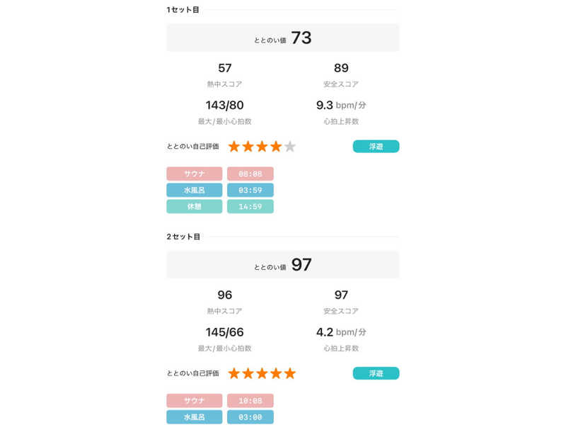Select the second star in set 1 rating
Screen dimensions: 566x425
248,147
